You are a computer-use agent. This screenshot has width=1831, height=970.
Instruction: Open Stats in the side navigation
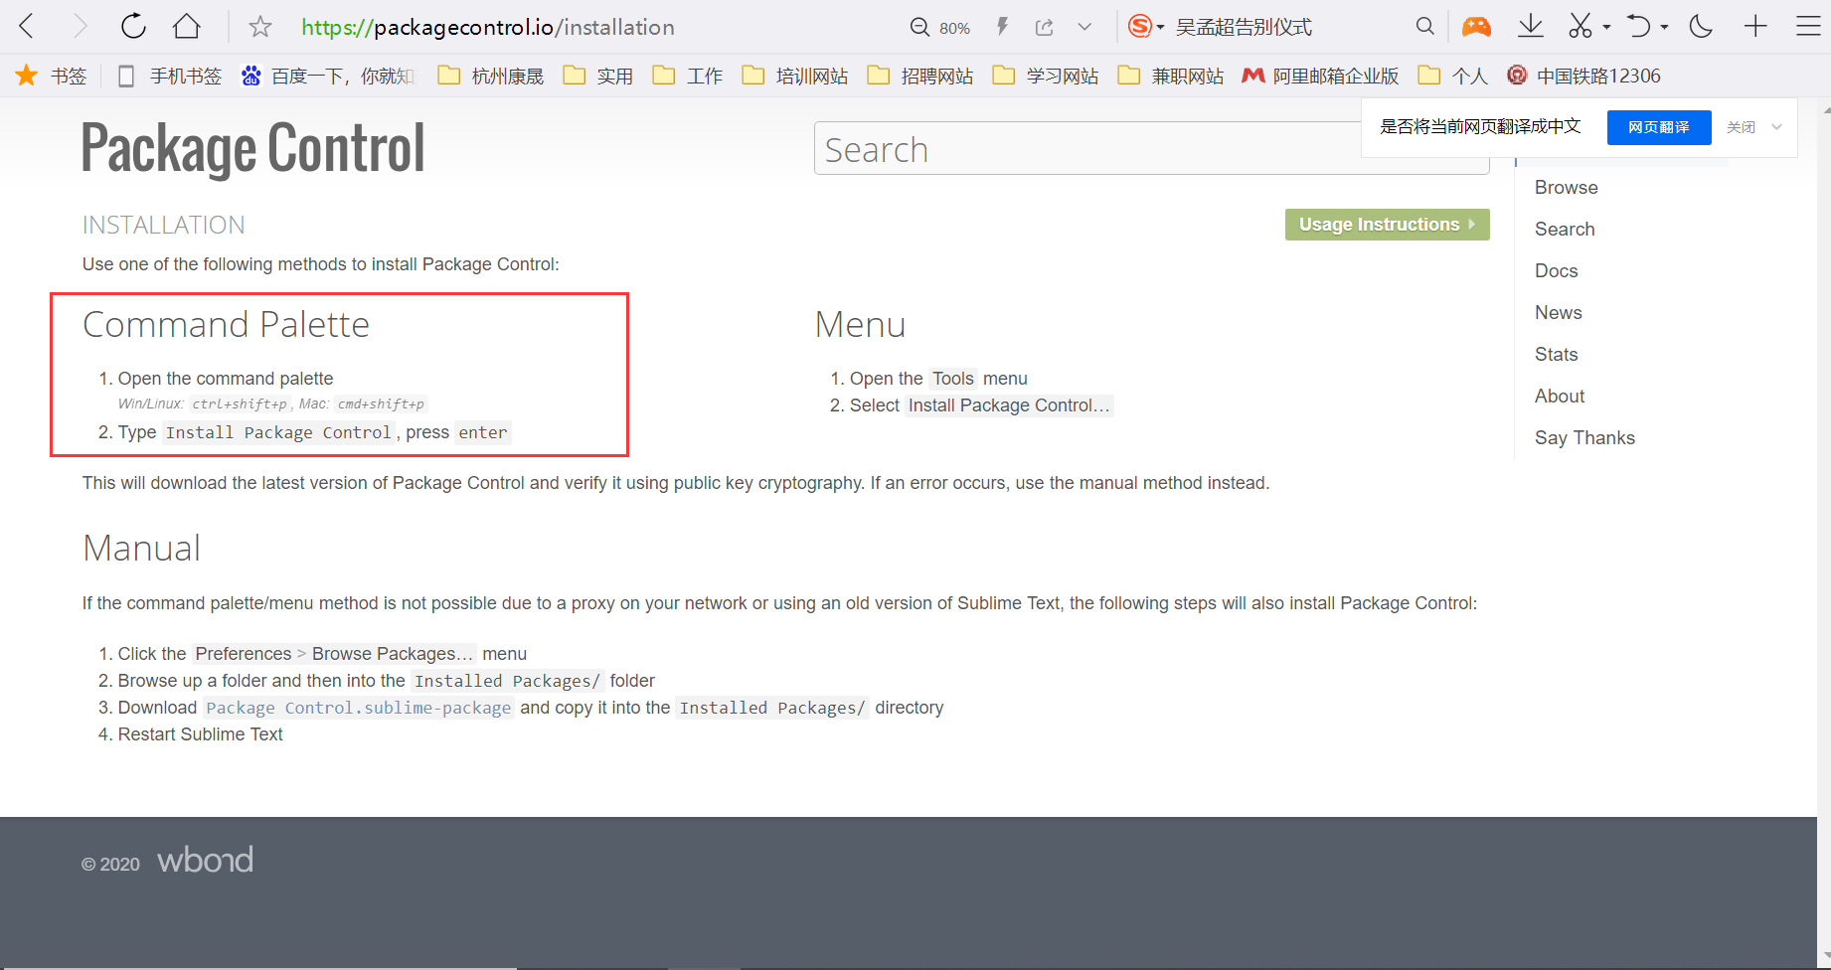coord(1557,355)
